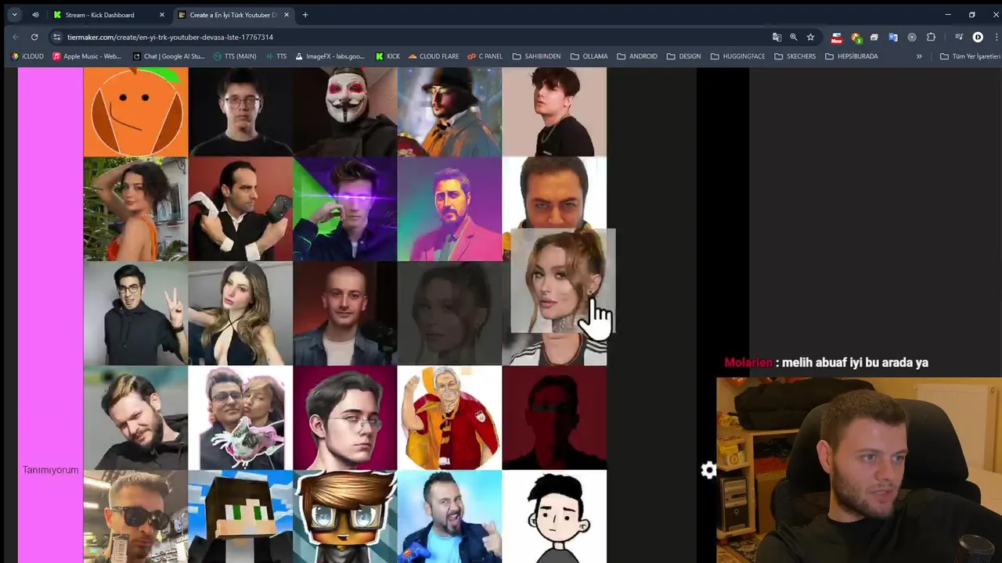Close the Stream - Kick Dashboard tab
Image resolution: width=1002 pixels, height=563 pixels.
click(x=162, y=15)
